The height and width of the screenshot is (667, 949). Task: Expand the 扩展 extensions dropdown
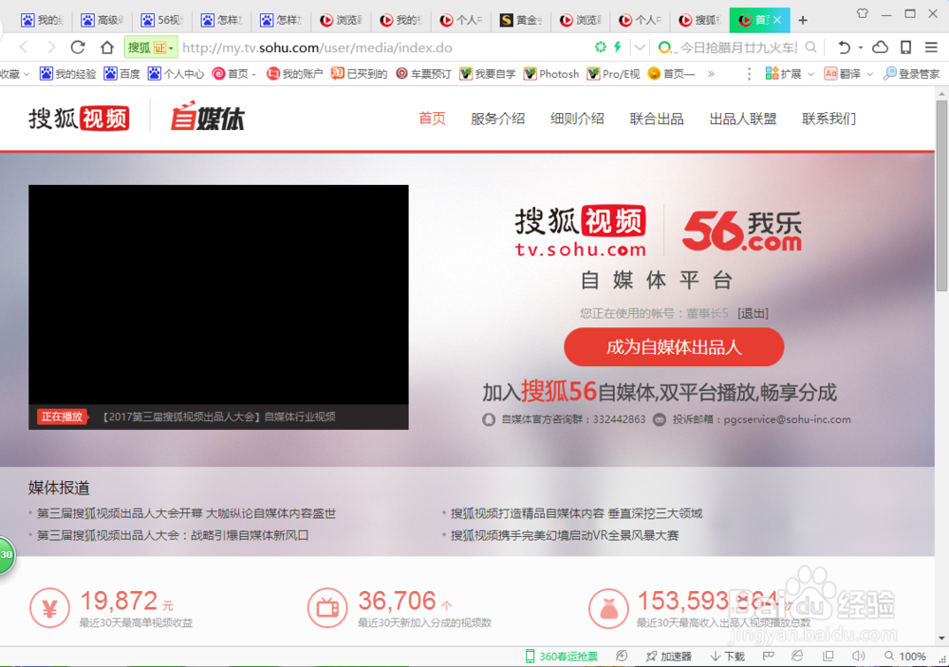click(789, 74)
